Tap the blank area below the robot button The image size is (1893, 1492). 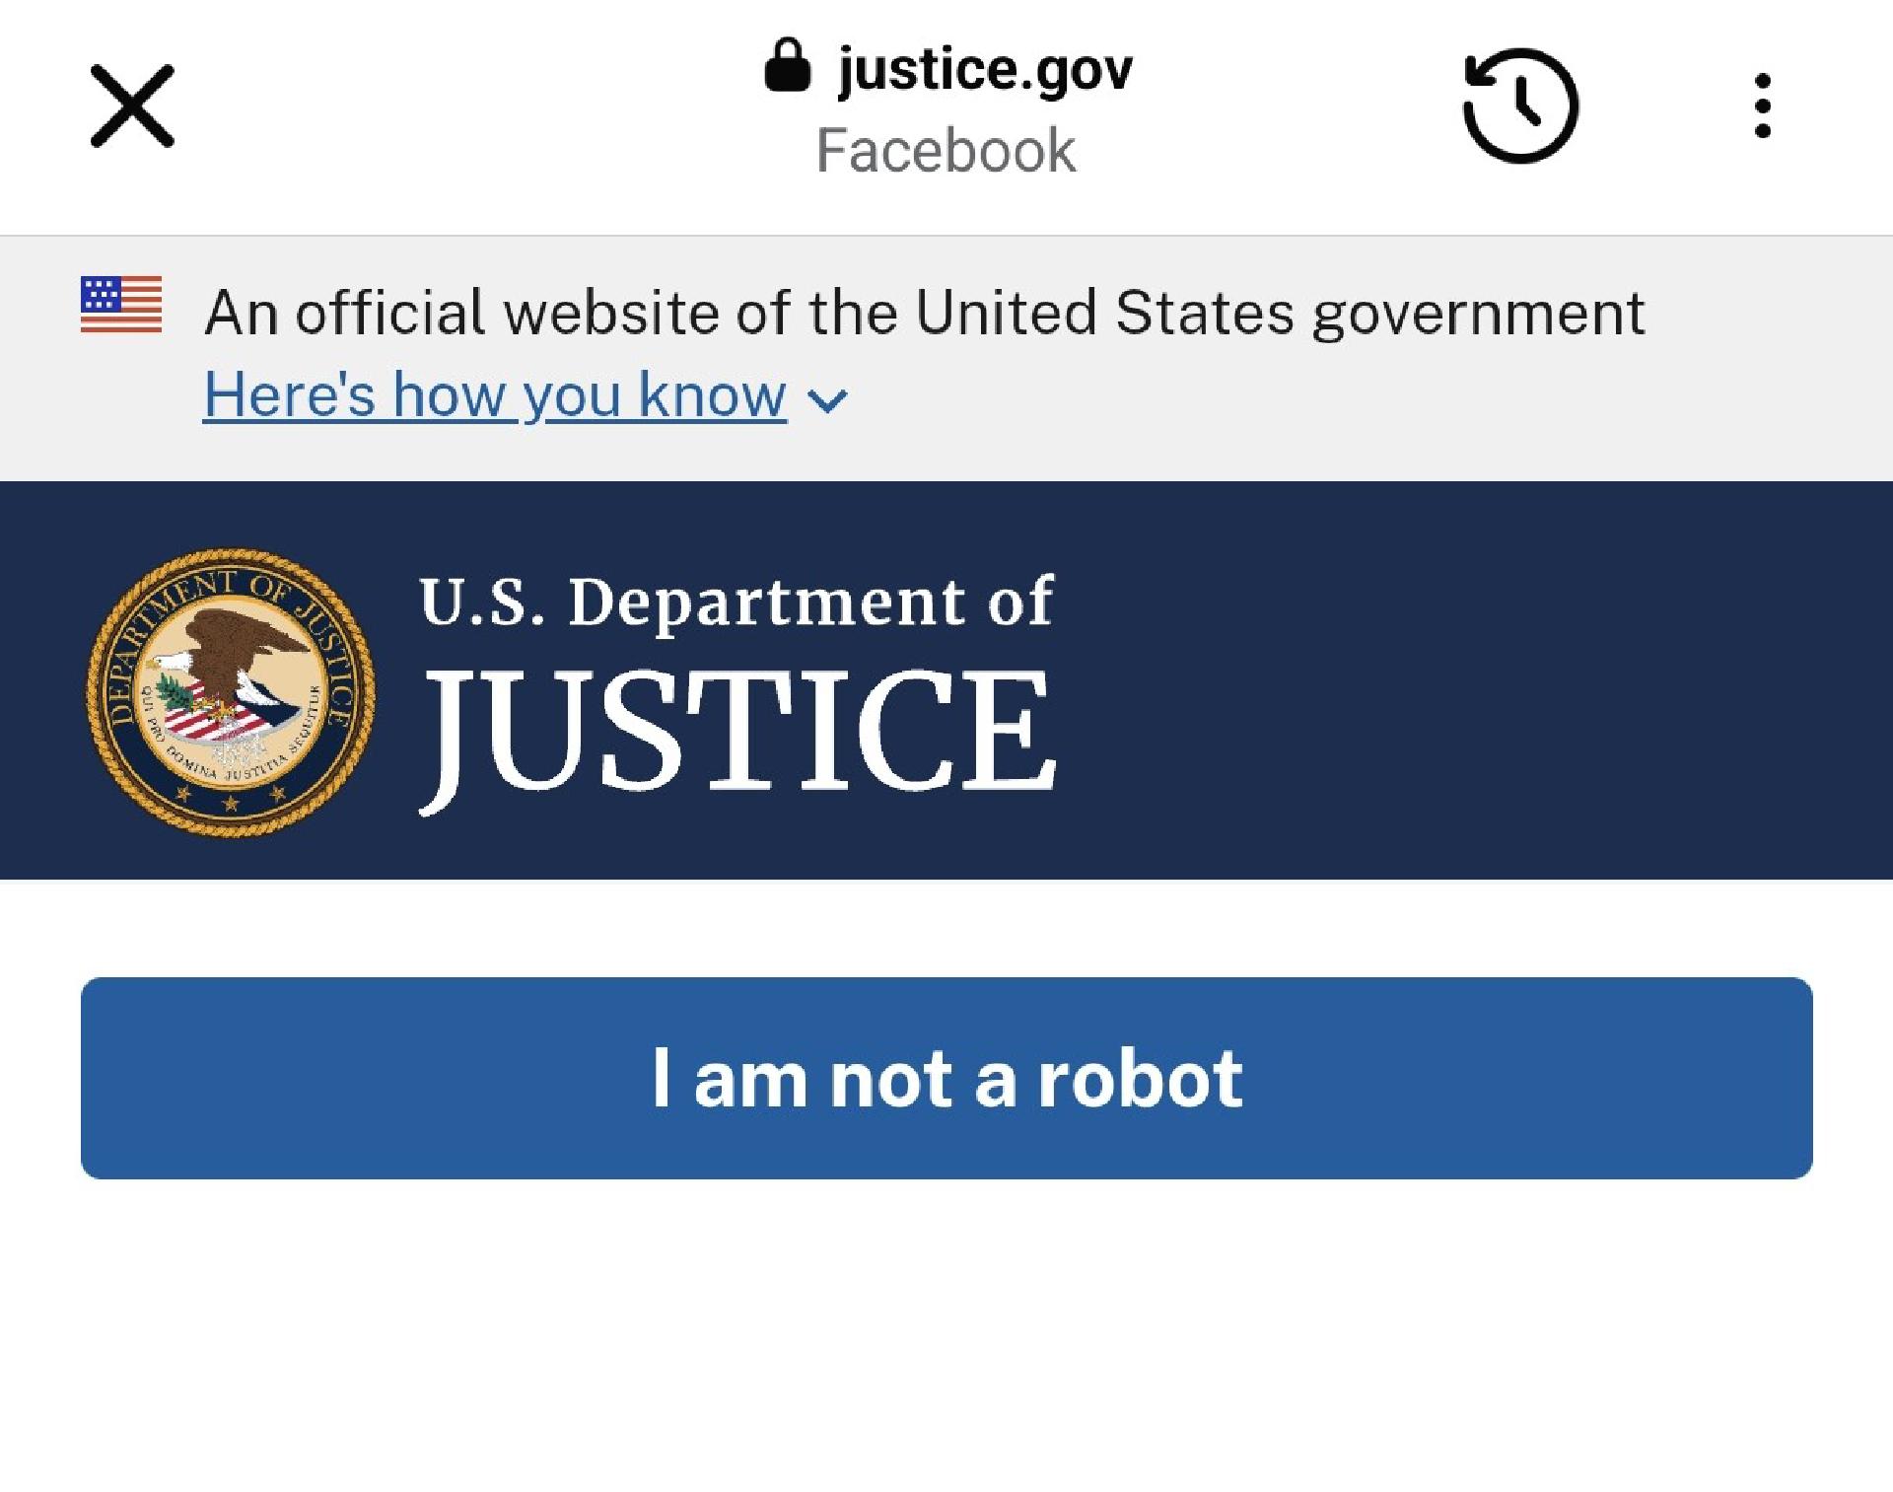pyautogui.click(x=946, y=1341)
